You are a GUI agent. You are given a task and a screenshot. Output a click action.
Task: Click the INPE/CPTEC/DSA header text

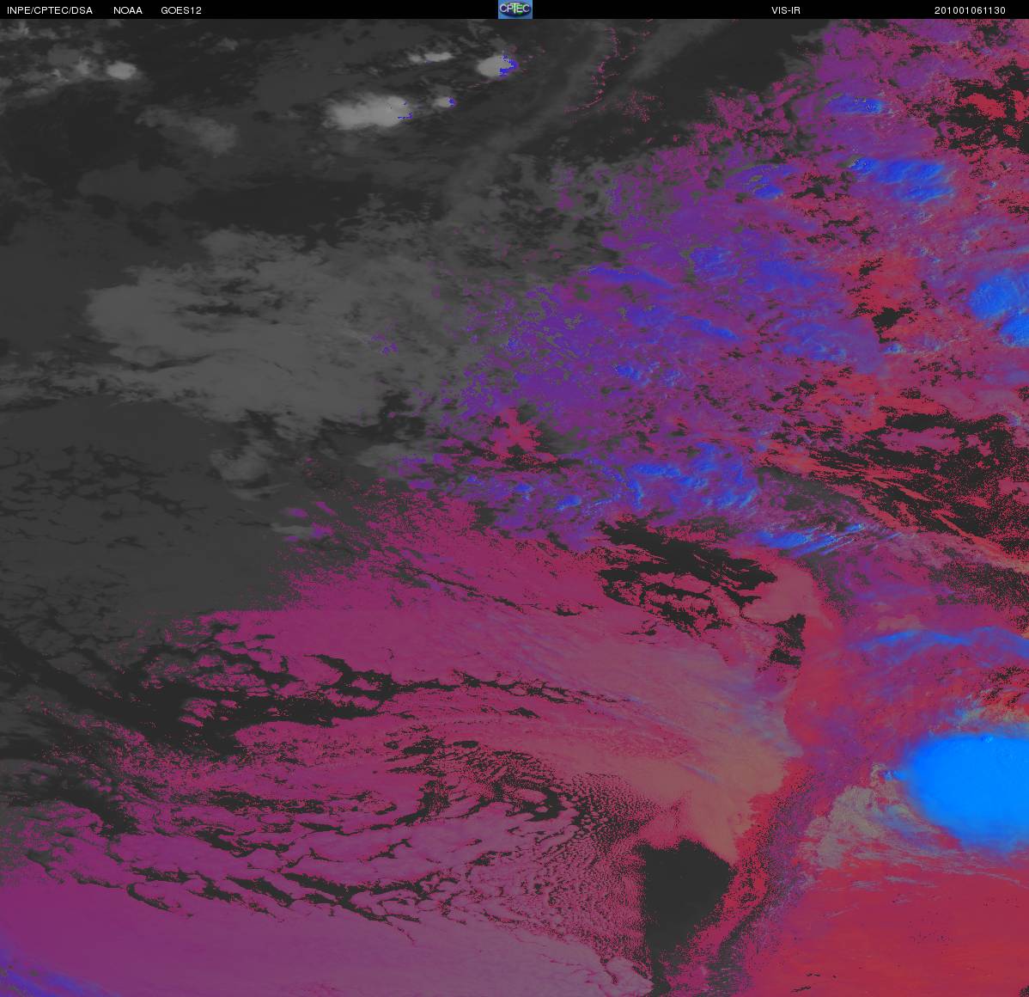coord(50,10)
